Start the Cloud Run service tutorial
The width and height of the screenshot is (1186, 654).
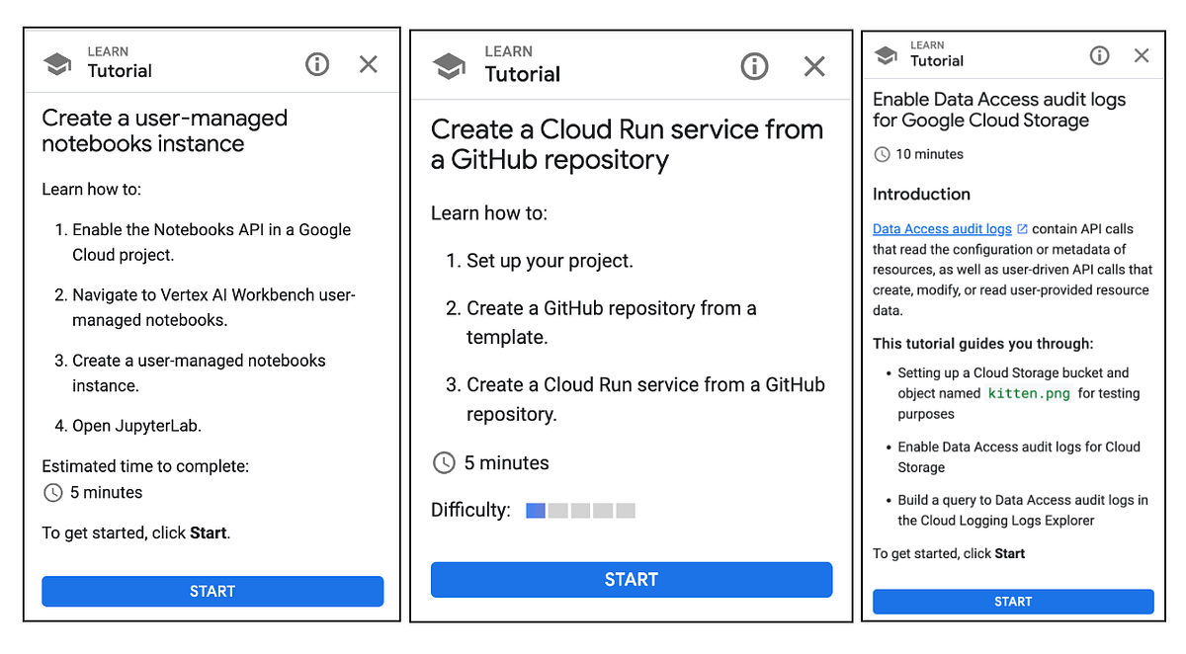pyautogui.click(x=632, y=580)
